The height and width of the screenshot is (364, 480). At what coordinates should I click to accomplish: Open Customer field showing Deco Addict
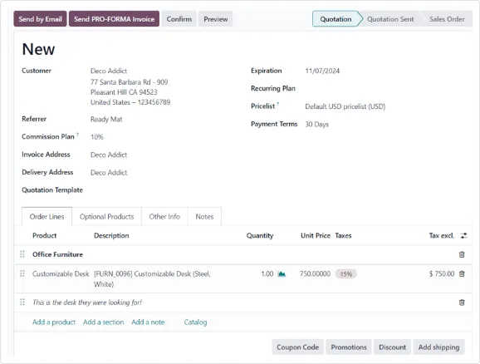[109, 71]
